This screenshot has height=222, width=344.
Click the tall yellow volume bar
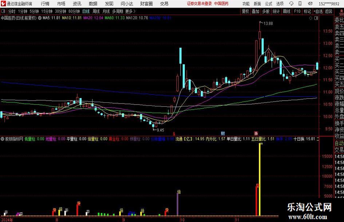tap(260, 179)
